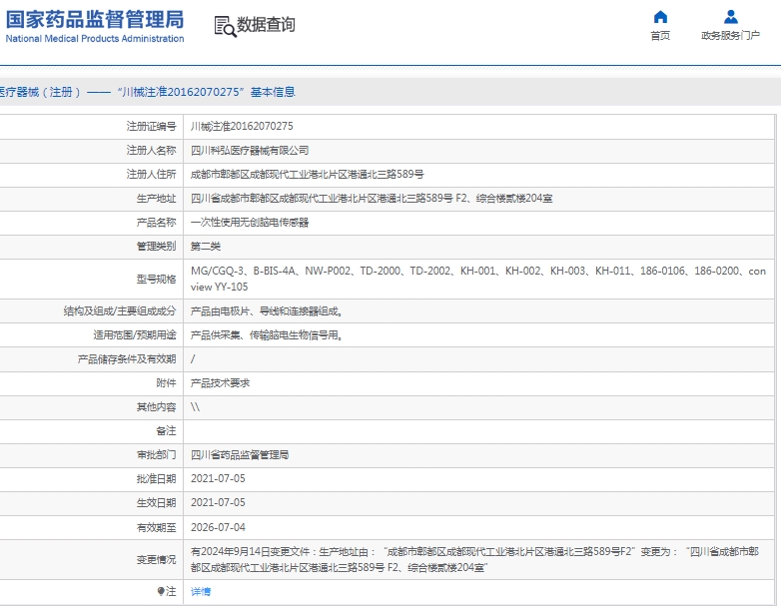This screenshot has height=609, width=781.
Task: Click the 生产地址 value ending 204室
Action: point(372,198)
